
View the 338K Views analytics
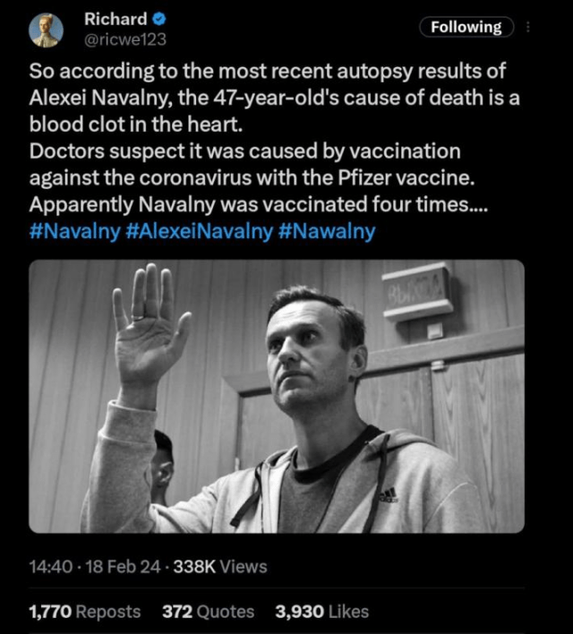220,567
